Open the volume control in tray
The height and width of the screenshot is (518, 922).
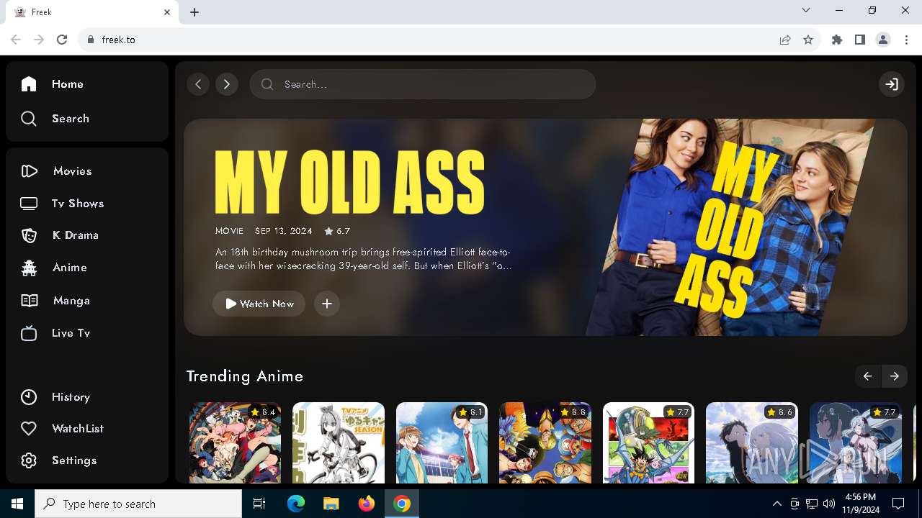(x=829, y=504)
